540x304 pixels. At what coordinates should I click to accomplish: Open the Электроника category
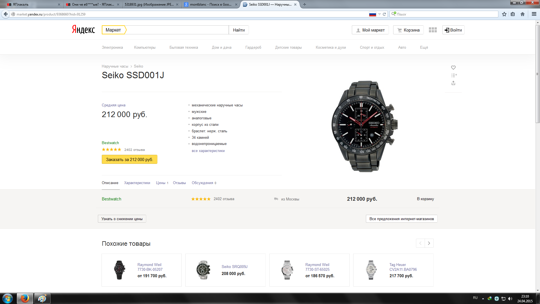click(112, 48)
